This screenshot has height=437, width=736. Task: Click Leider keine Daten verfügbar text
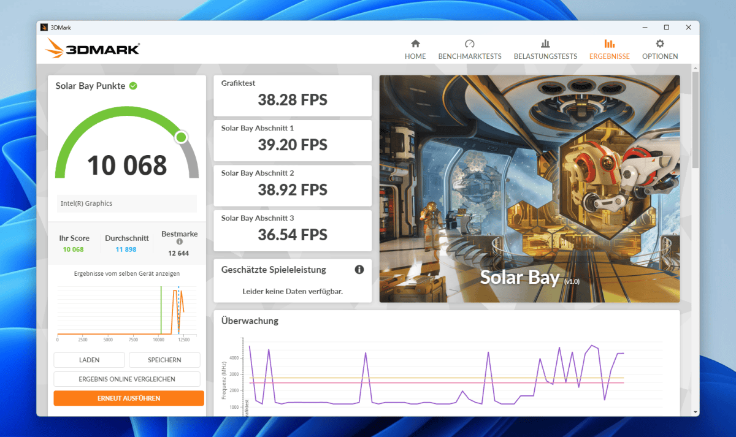pyautogui.click(x=293, y=291)
